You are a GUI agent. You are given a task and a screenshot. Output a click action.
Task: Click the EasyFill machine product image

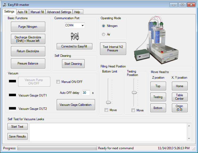[x=156, y=39]
